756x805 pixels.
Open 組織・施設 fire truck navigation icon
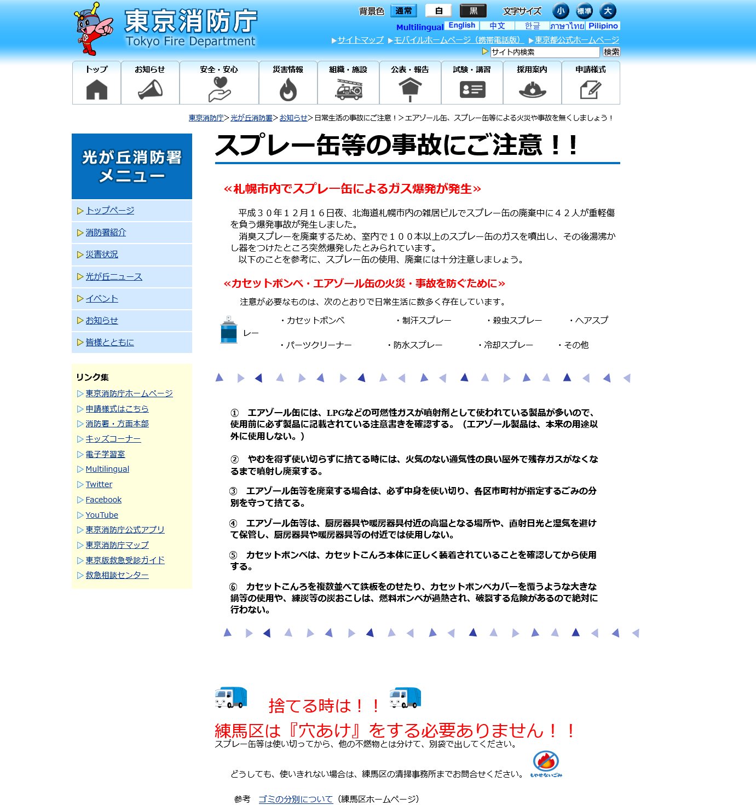click(x=348, y=83)
